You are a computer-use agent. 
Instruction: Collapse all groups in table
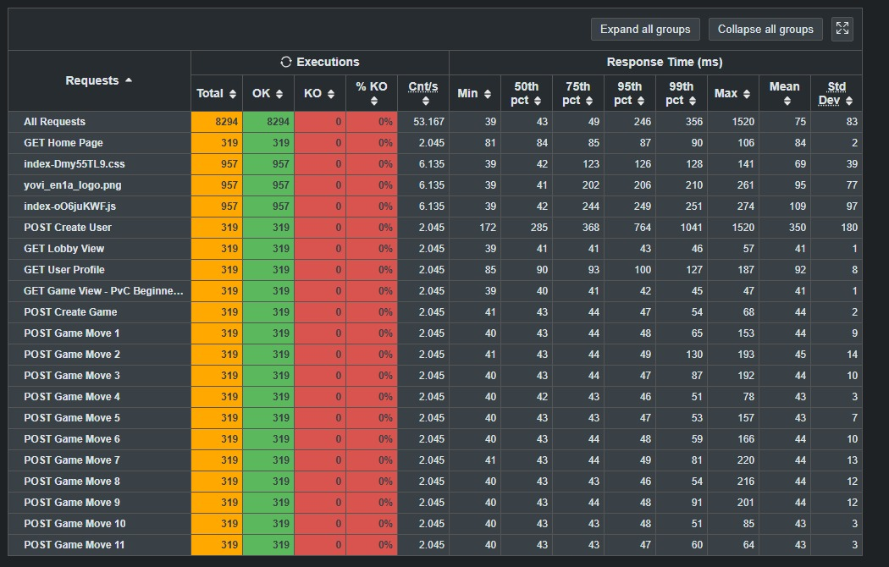pos(765,29)
